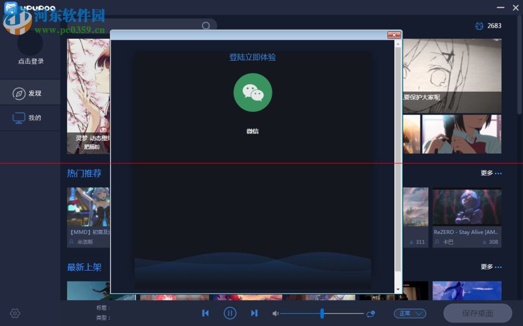This screenshot has width=523, height=326.
Task: Click the profile avatar circle
Action: [30, 43]
